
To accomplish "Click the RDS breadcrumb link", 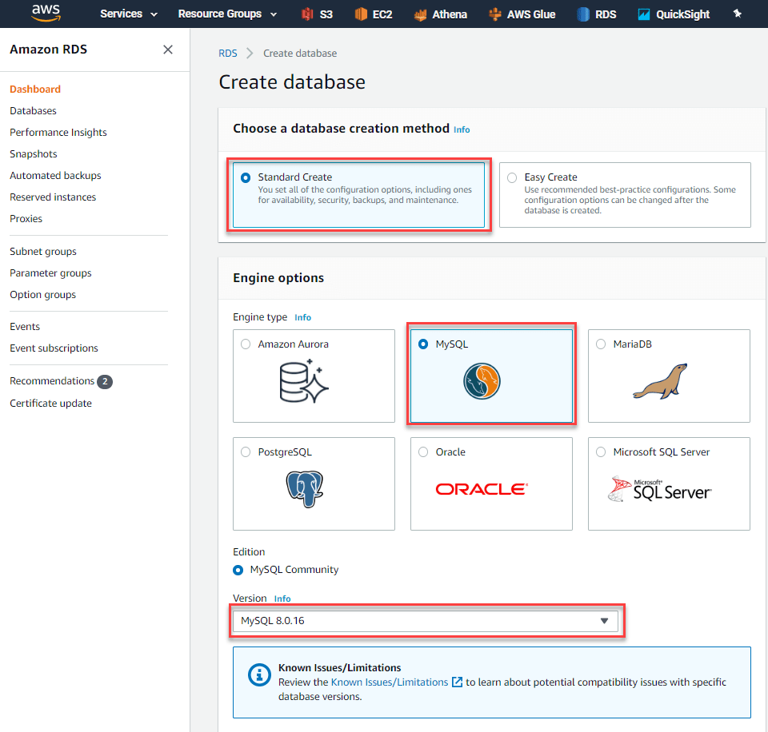I will point(228,53).
